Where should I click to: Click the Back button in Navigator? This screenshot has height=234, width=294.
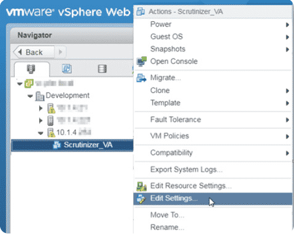coord(34,52)
